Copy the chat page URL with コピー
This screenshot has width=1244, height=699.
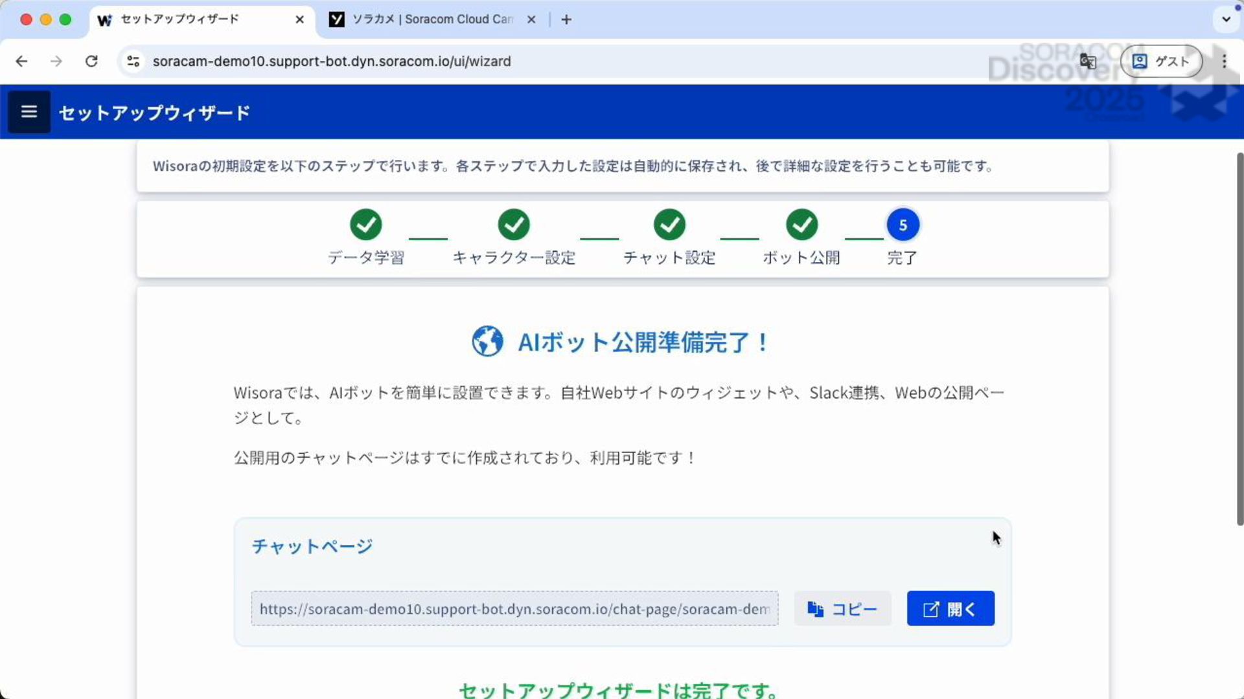pos(842,608)
